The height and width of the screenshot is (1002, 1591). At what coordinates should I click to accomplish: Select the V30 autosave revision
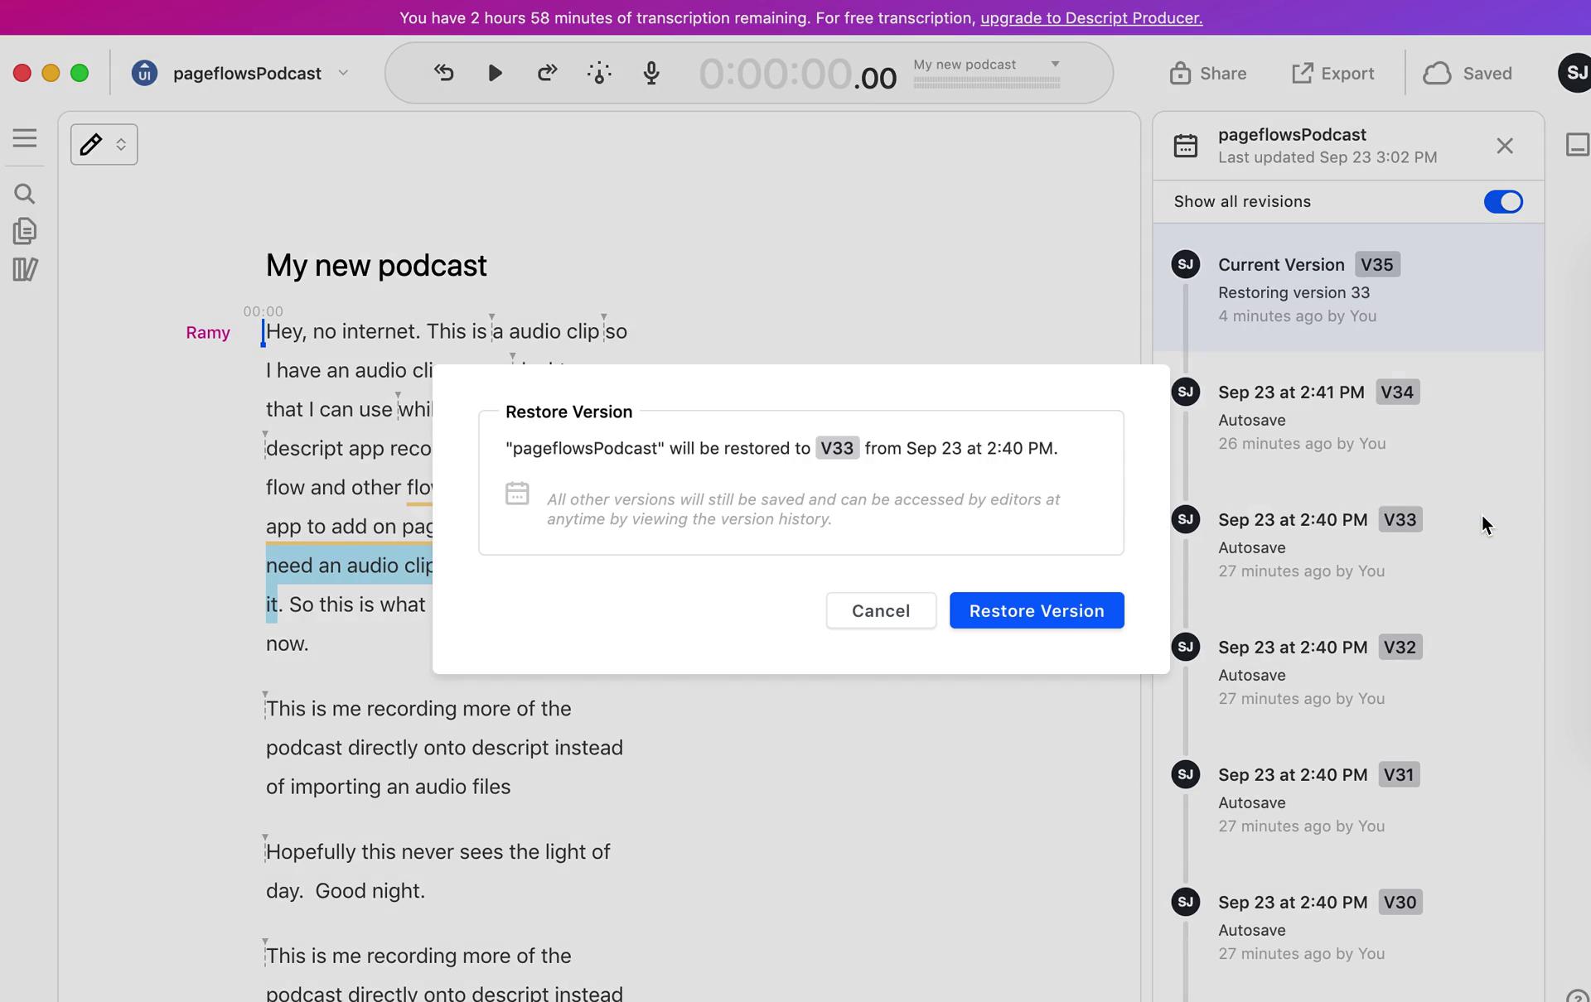pos(1348,927)
